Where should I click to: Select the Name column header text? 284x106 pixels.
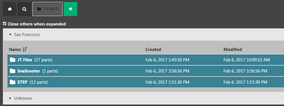15,49
